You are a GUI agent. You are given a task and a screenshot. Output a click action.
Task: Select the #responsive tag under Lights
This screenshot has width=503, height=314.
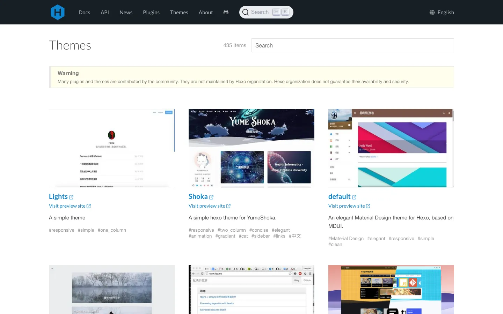click(x=61, y=230)
